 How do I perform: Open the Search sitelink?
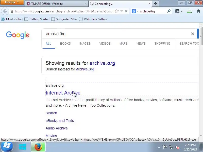point(51,113)
